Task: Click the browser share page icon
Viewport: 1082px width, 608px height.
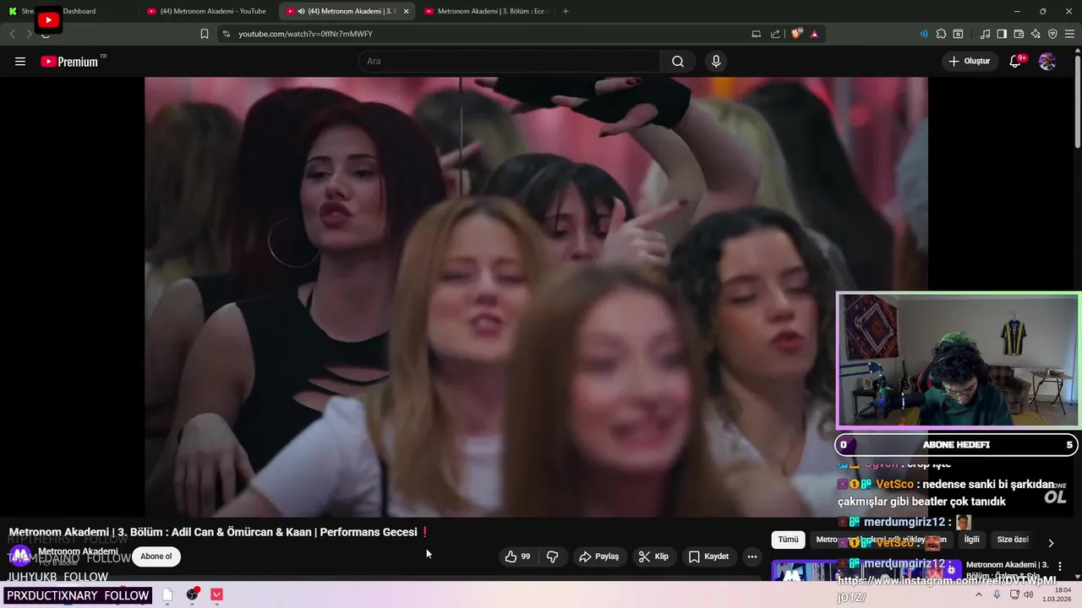Action: click(775, 34)
